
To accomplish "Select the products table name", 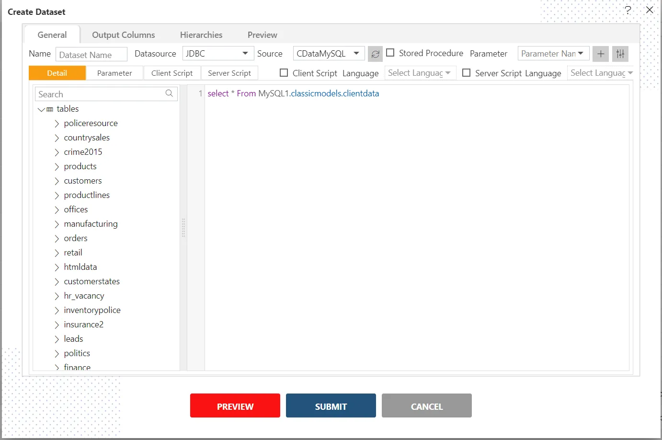I will pyautogui.click(x=80, y=166).
